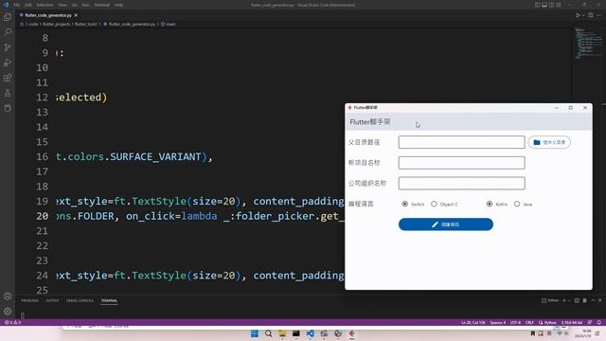Open the Testing flask view
Viewport: 606px width, 341px height.
coord(8,93)
